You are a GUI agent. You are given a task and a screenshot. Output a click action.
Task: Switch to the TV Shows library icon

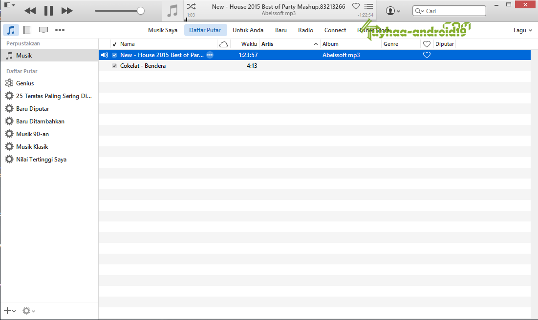click(x=43, y=30)
